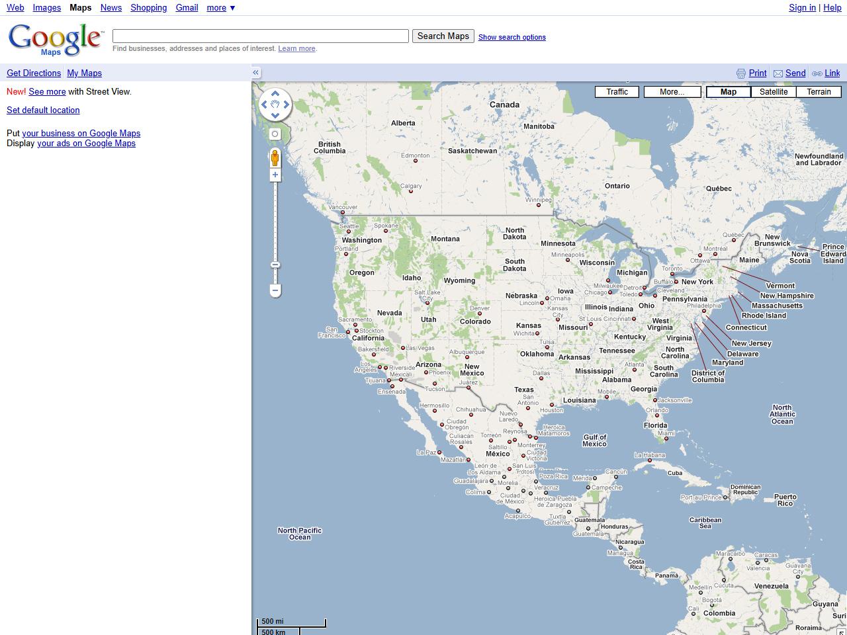Open the overview map corner arrow
The image size is (847, 635).
coord(842,631)
